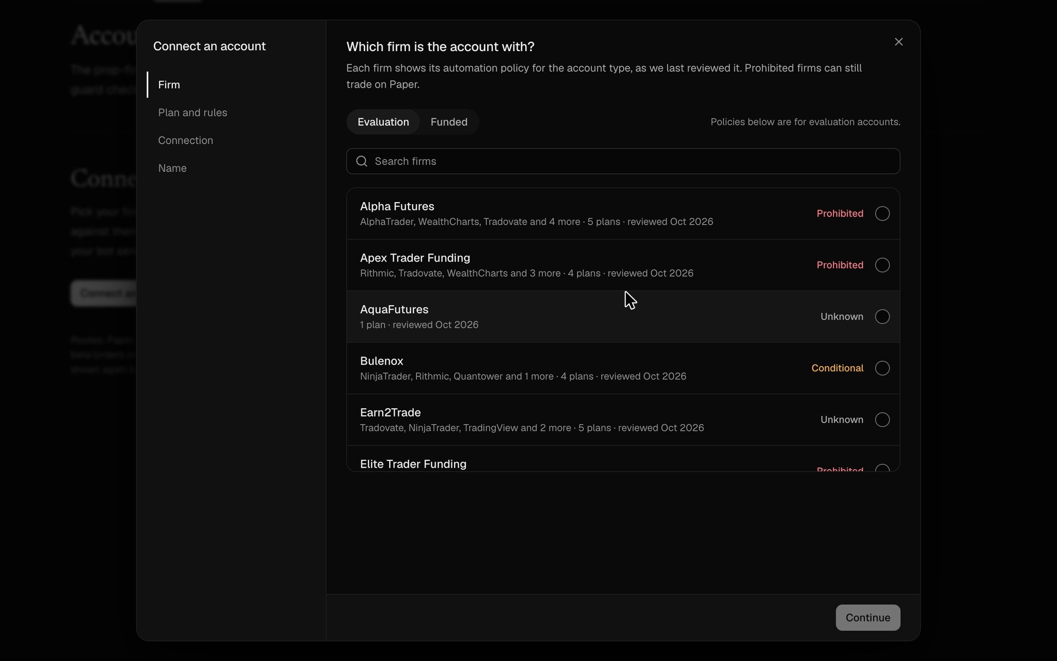The image size is (1057, 661).
Task: Switch to the Evaluation tab
Action: (383, 122)
